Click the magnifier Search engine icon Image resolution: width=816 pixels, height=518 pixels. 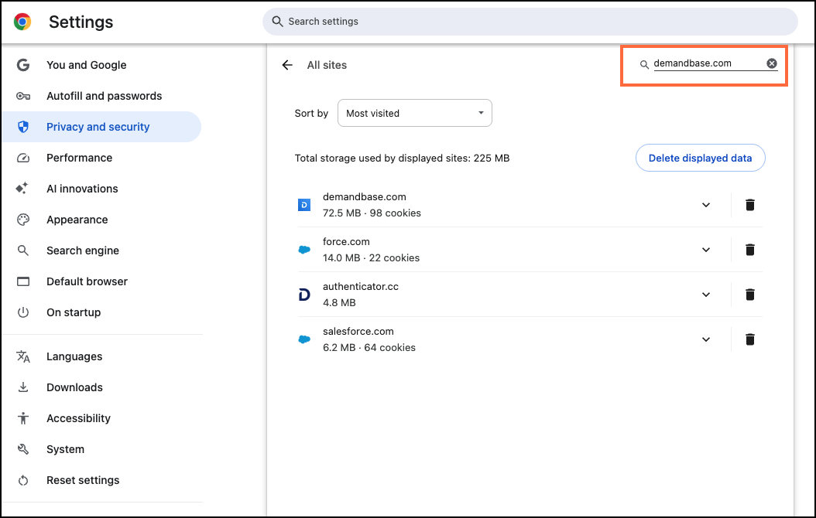coord(23,250)
